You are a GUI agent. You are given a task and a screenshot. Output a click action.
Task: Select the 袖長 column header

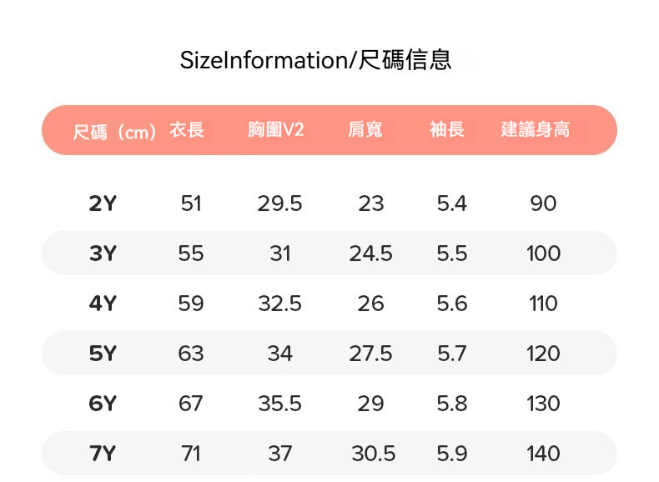(447, 130)
